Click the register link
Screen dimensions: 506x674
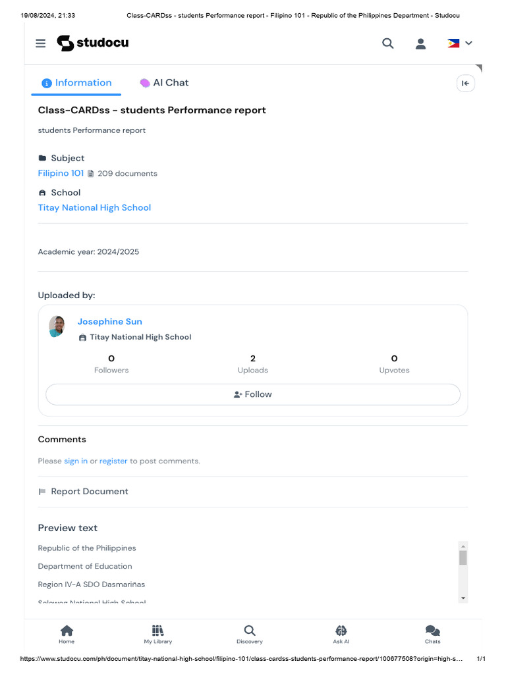(113, 461)
